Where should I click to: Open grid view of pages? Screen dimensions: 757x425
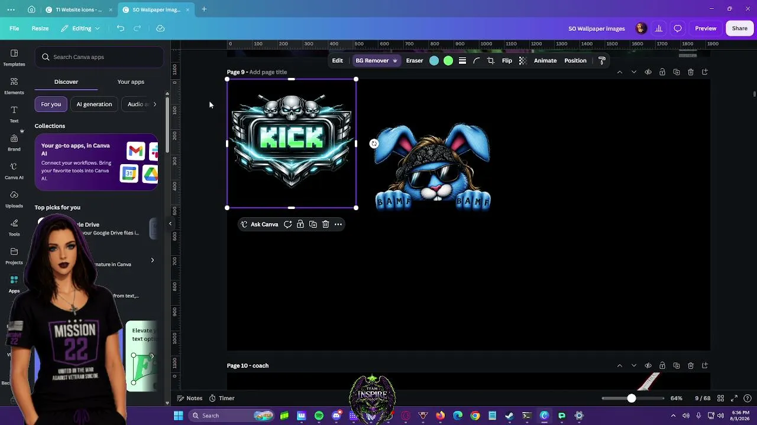coord(721,398)
